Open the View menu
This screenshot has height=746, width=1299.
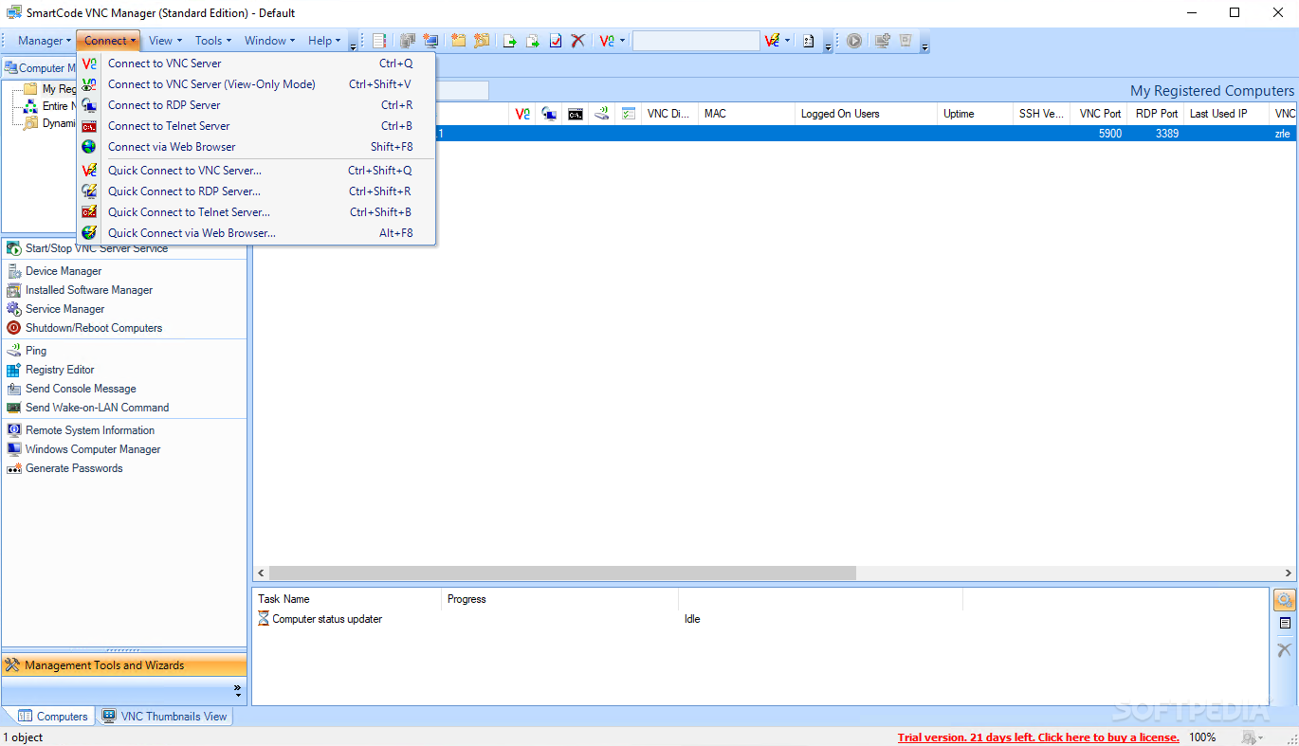pyautogui.click(x=165, y=41)
